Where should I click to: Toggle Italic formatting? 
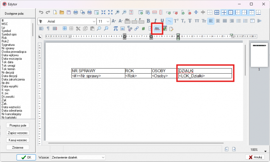(x=155, y=21)
